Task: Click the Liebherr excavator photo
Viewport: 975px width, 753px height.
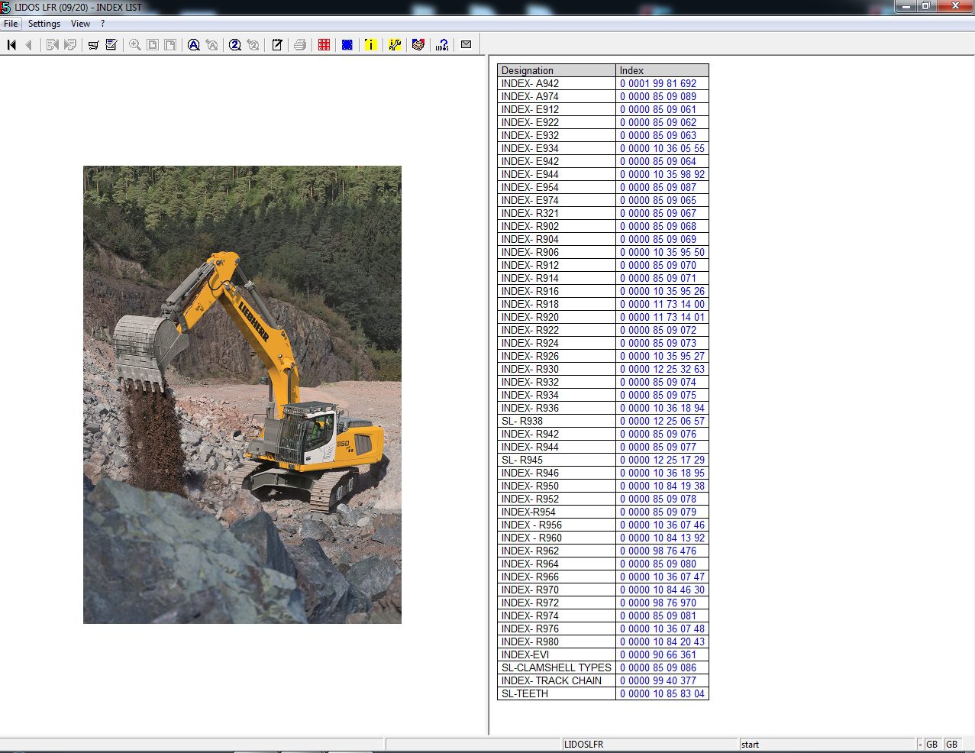Action: pyautogui.click(x=242, y=395)
